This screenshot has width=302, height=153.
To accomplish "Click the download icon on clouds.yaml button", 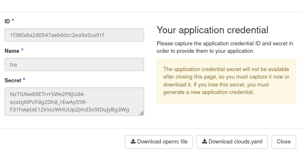I will pos(205,141).
